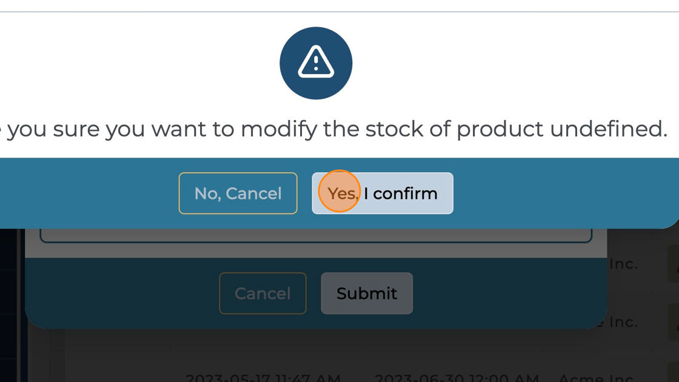Viewport: 679px width, 382px height.
Task: Click the input field outline on the form
Action: point(316,233)
